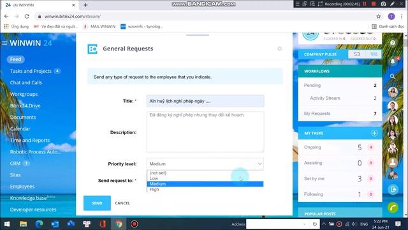Click the help question mark icon

(393, 43)
